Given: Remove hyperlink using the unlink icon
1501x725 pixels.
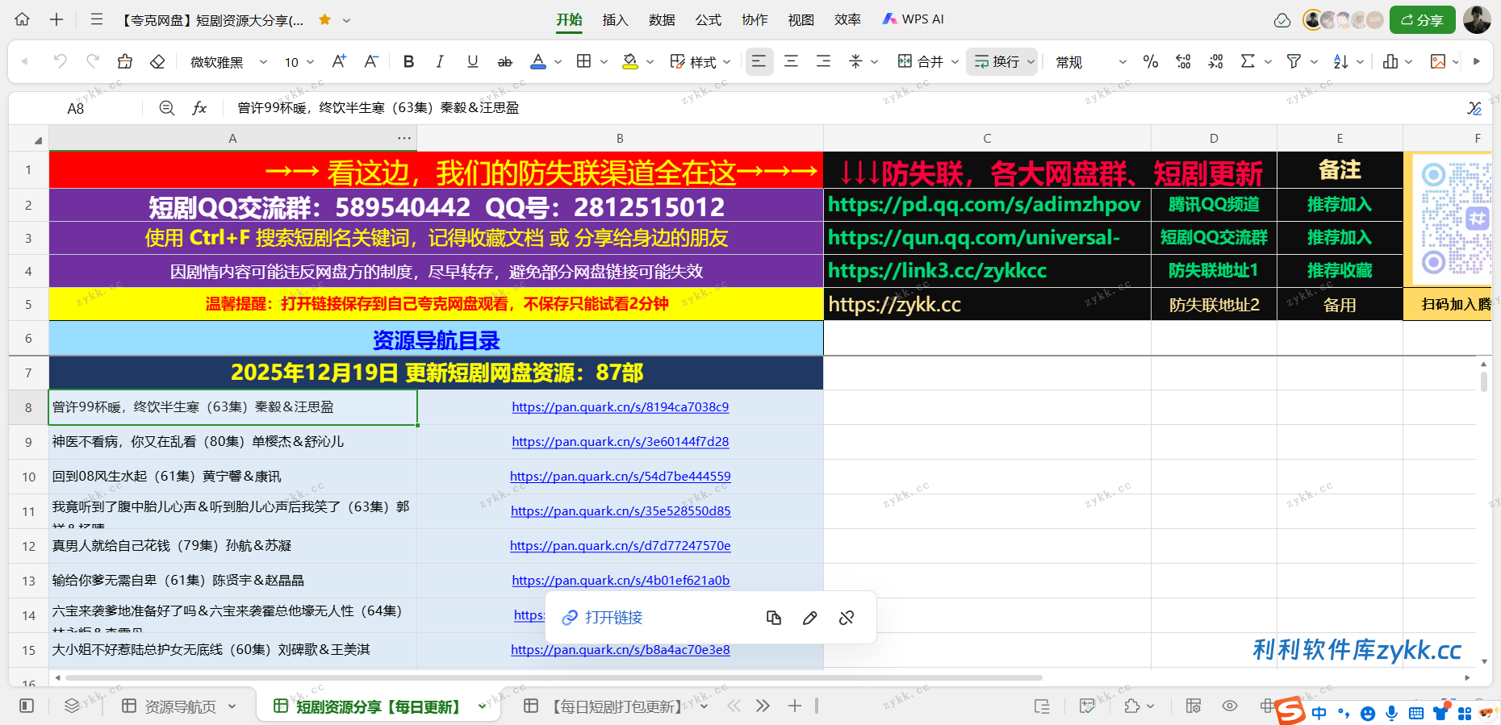Looking at the screenshot, I should 847,618.
